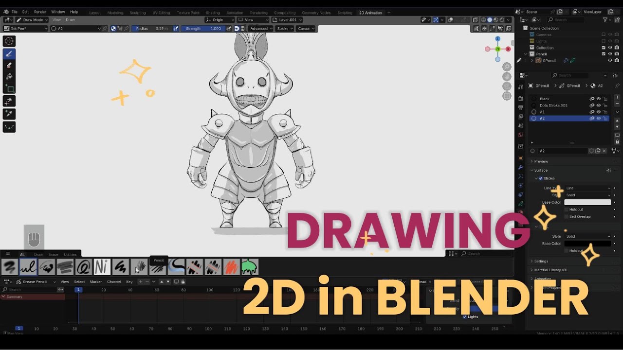Switch to the 2D Animation workspace tab
Screen dimensions: 623x350
pyautogui.click(x=370, y=13)
